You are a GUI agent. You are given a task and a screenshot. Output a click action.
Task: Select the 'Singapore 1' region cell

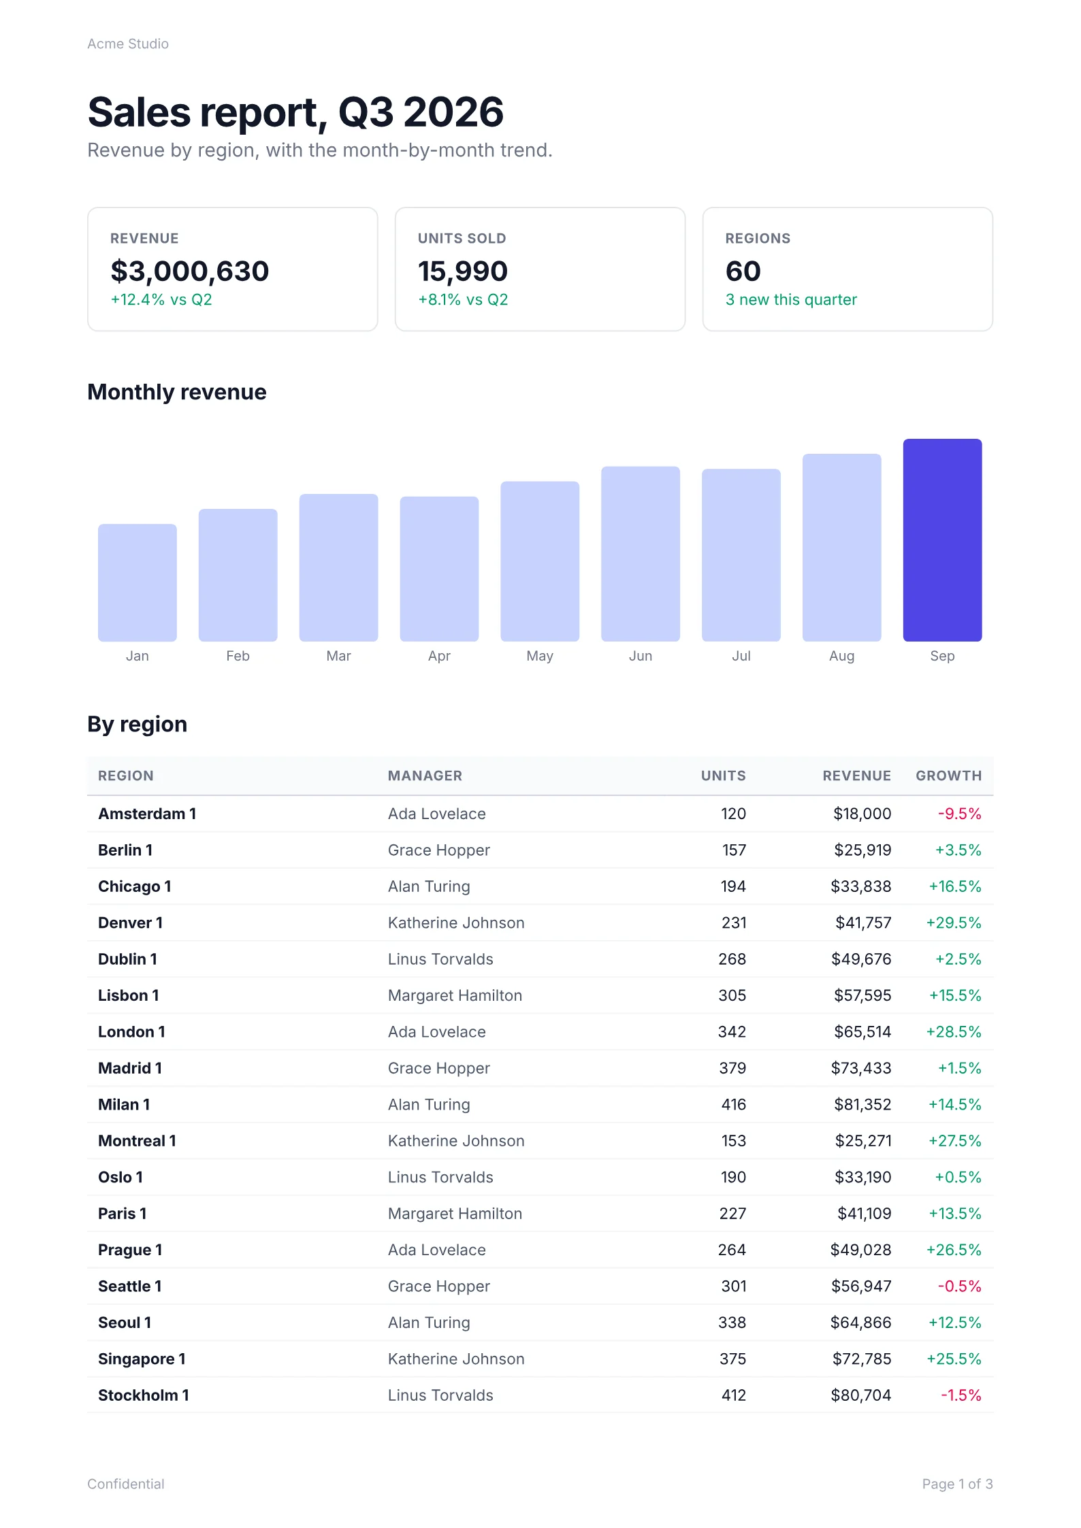point(142,1359)
